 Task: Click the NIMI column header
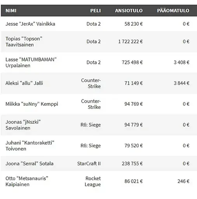tap(11, 10)
